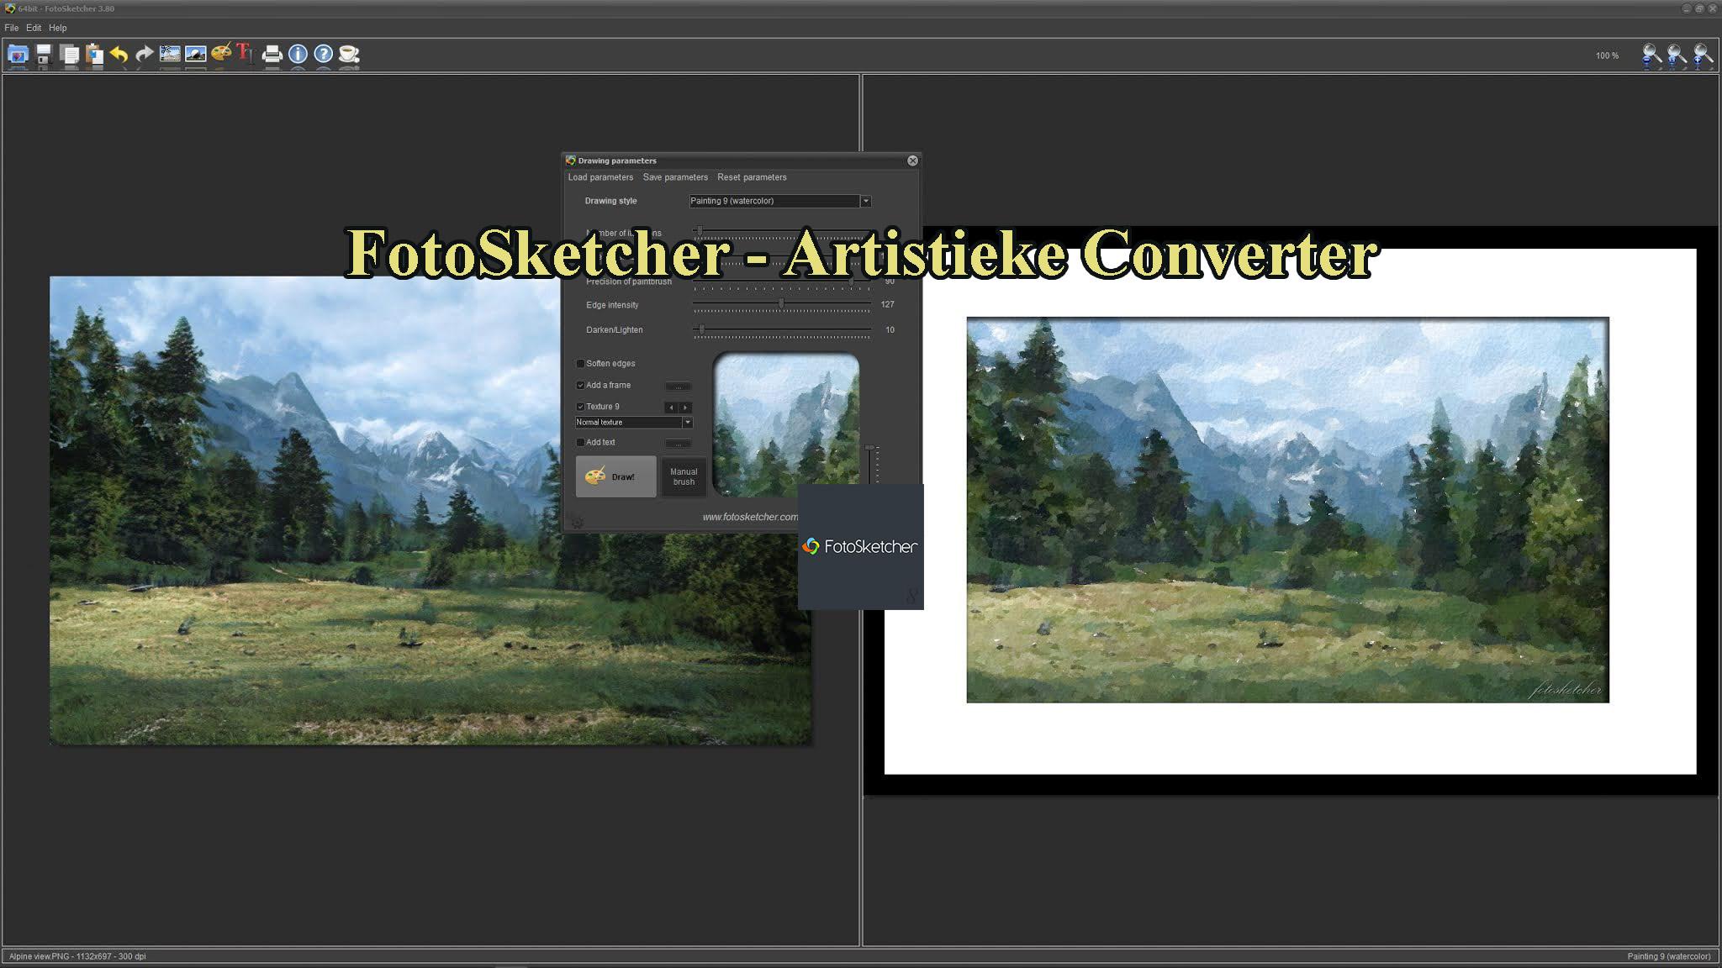Enable the Add text checkbox
1722x968 pixels.
pyautogui.click(x=580, y=443)
